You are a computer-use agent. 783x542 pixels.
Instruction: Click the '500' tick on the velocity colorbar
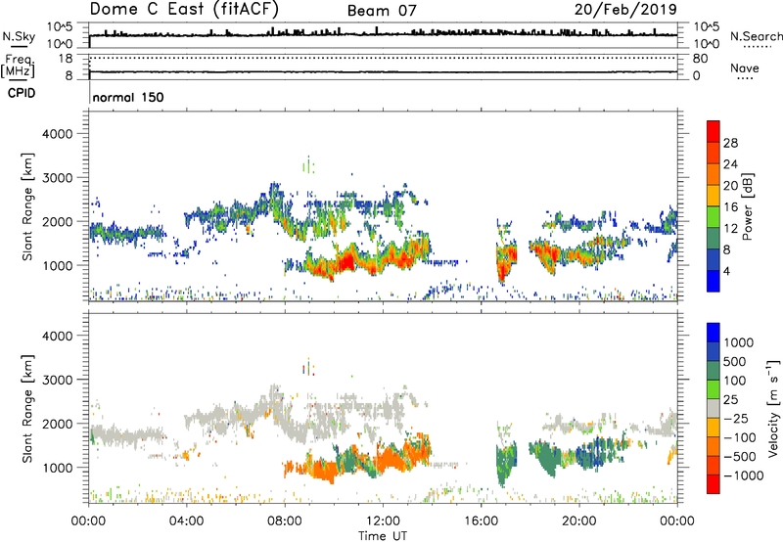[x=735, y=362]
